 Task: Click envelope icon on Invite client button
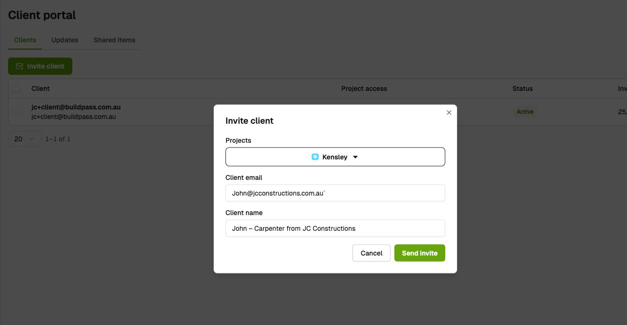click(20, 66)
